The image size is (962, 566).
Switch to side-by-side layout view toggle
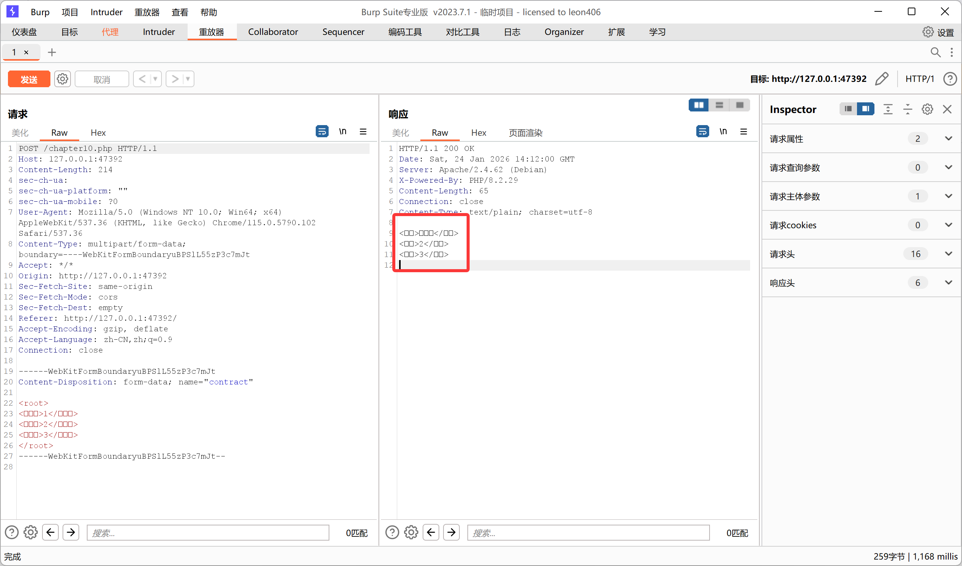point(699,105)
